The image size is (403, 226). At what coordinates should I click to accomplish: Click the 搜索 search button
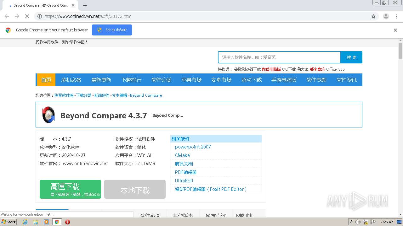tap(351, 57)
